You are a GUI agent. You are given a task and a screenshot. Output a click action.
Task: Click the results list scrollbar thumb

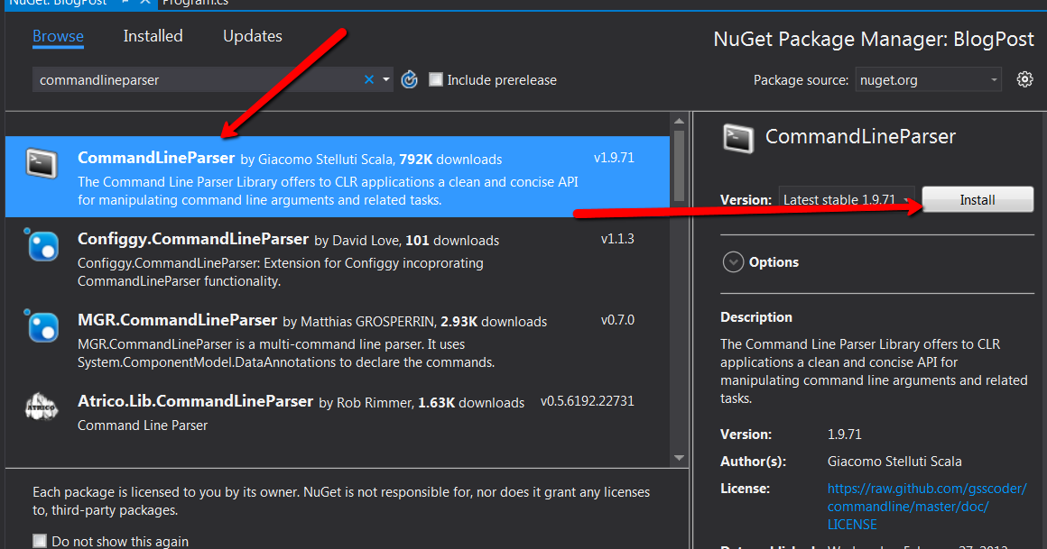[679, 165]
